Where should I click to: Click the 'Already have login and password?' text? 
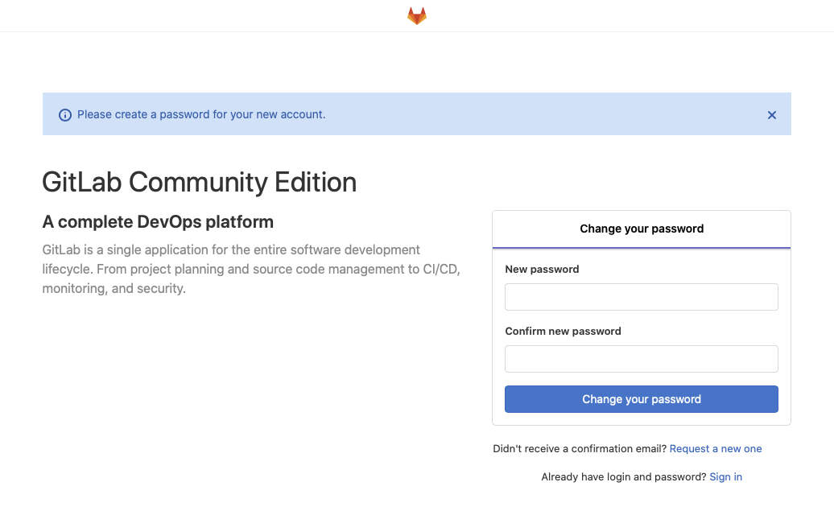(624, 477)
